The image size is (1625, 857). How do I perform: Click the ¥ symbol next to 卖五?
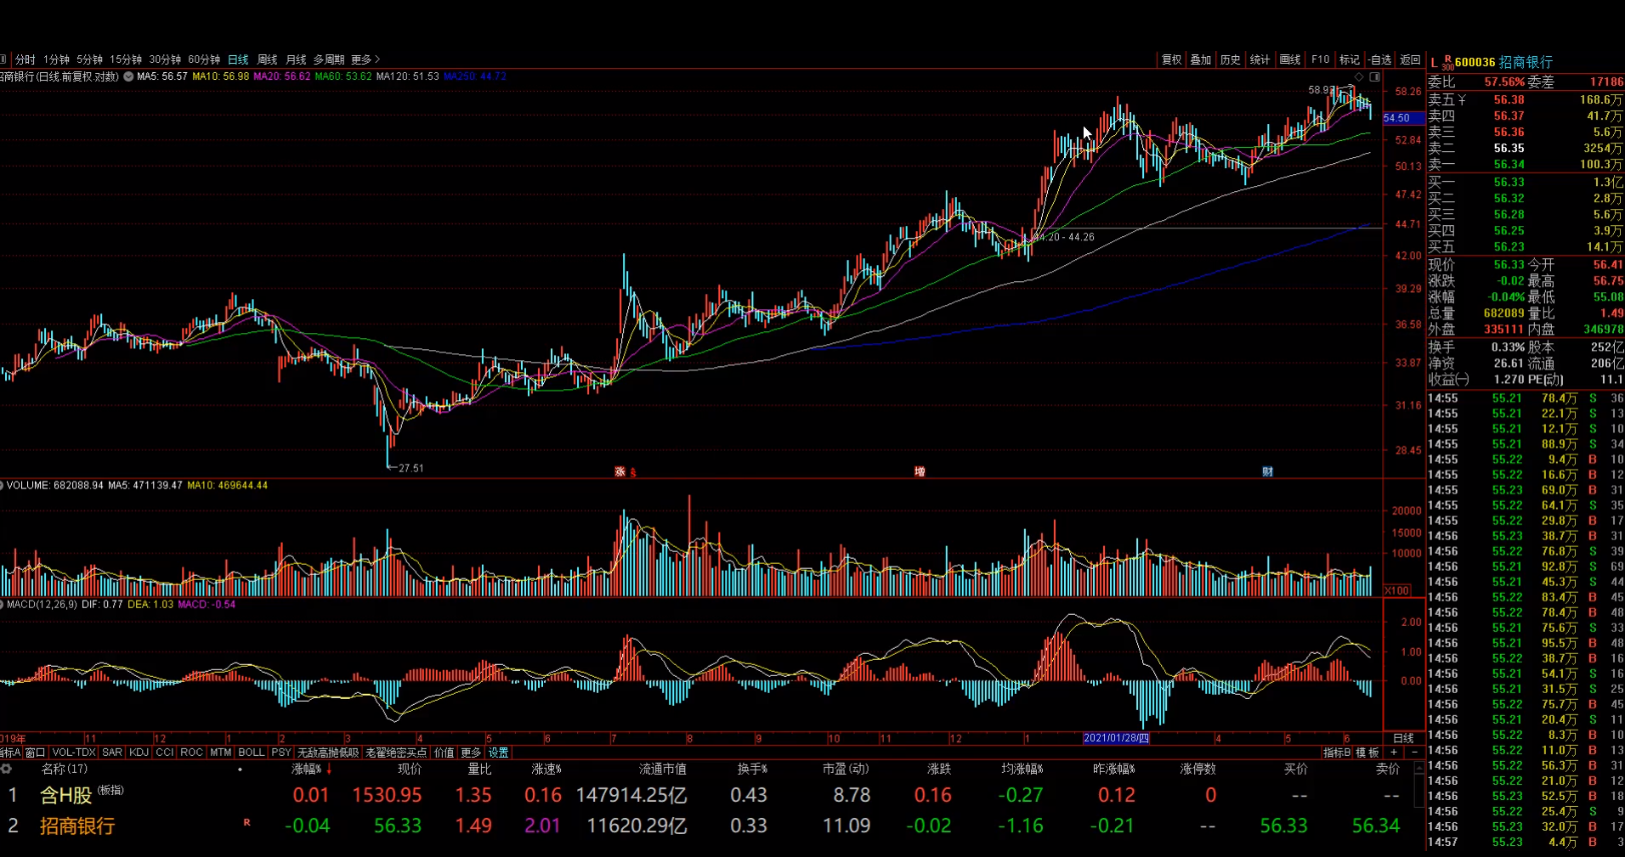tap(1462, 100)
